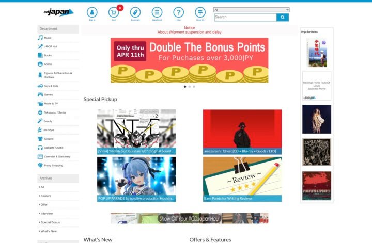372x243 pixels.
Task: Open Earn Points for Writing Reviews
Action: point(242,180)
